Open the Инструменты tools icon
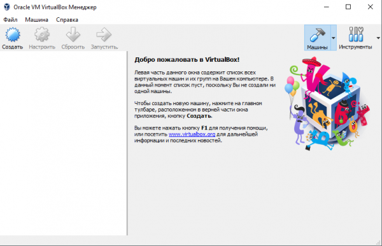Viewport: 382px width, 246px height. [356, 34]
